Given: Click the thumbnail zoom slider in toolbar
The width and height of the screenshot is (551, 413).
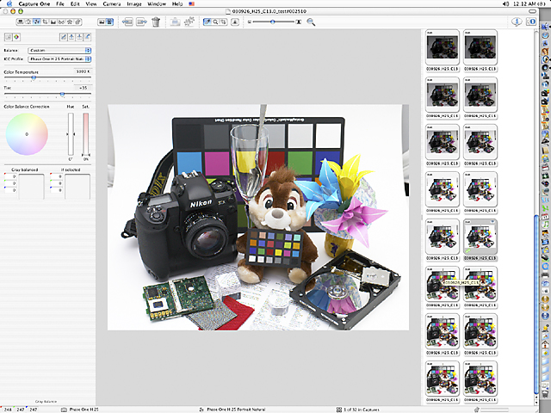Looking at the screenshot, I should (273, 22).
